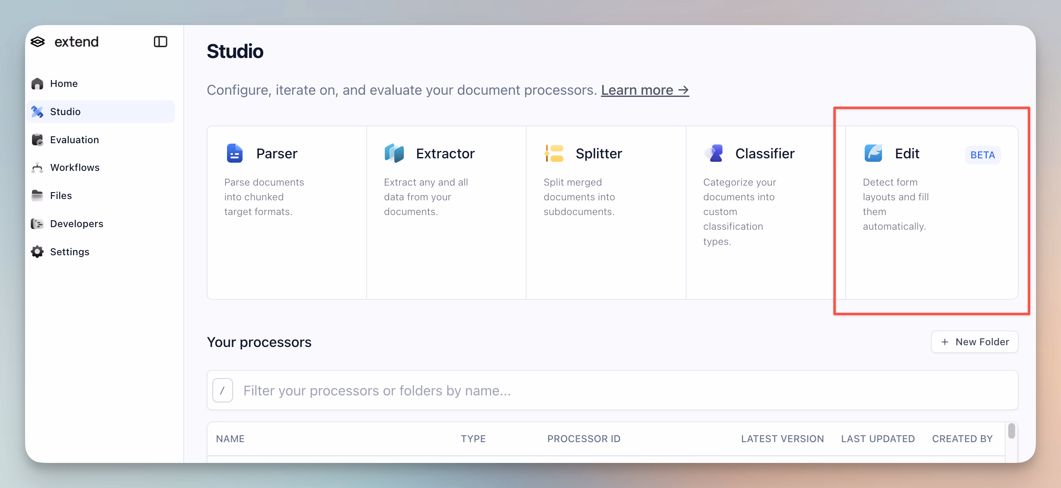The height and width of the screenshot is (488, 1061).
Task: Click the Files folder icon
Action: [x=38, y=196]
